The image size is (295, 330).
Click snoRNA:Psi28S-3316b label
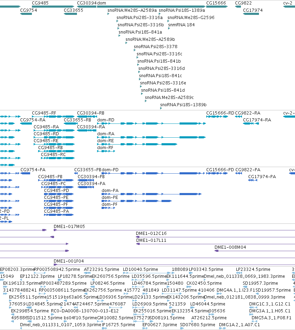click(x=141, y=25)
